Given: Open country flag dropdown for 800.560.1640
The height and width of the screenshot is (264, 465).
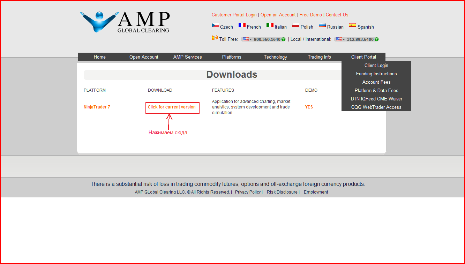Looking at the screenshot, I should coord(246,39).
